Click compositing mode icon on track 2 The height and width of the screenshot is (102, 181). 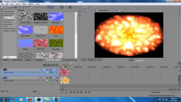(51, 80)
